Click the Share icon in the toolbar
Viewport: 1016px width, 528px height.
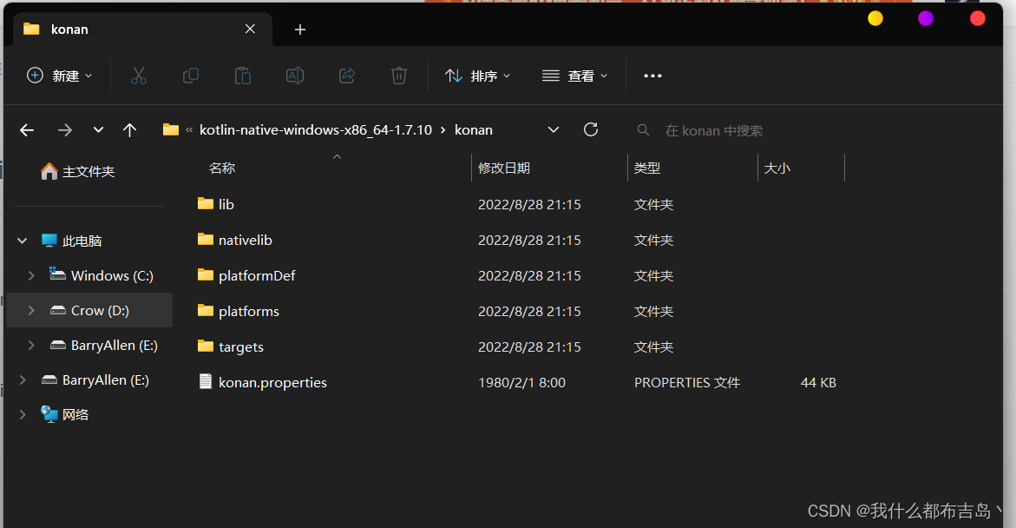(346, 76)
